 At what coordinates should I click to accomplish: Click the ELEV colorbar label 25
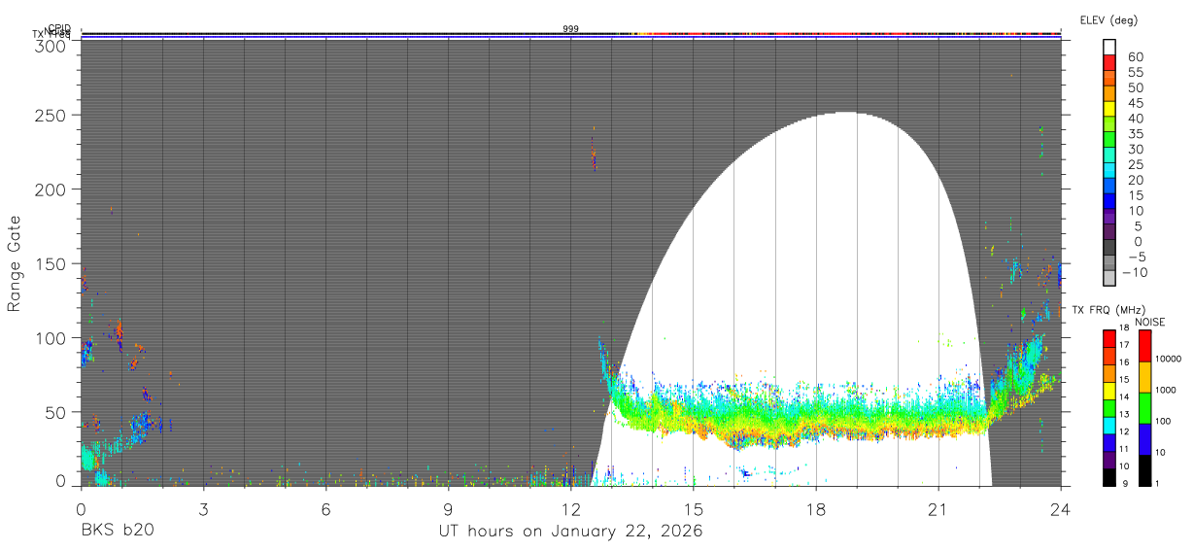(1135, 165)
